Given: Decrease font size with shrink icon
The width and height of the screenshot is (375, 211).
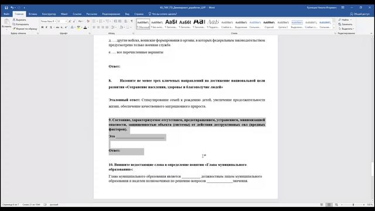Looking at the screenshot, I should tap(74, 21).
